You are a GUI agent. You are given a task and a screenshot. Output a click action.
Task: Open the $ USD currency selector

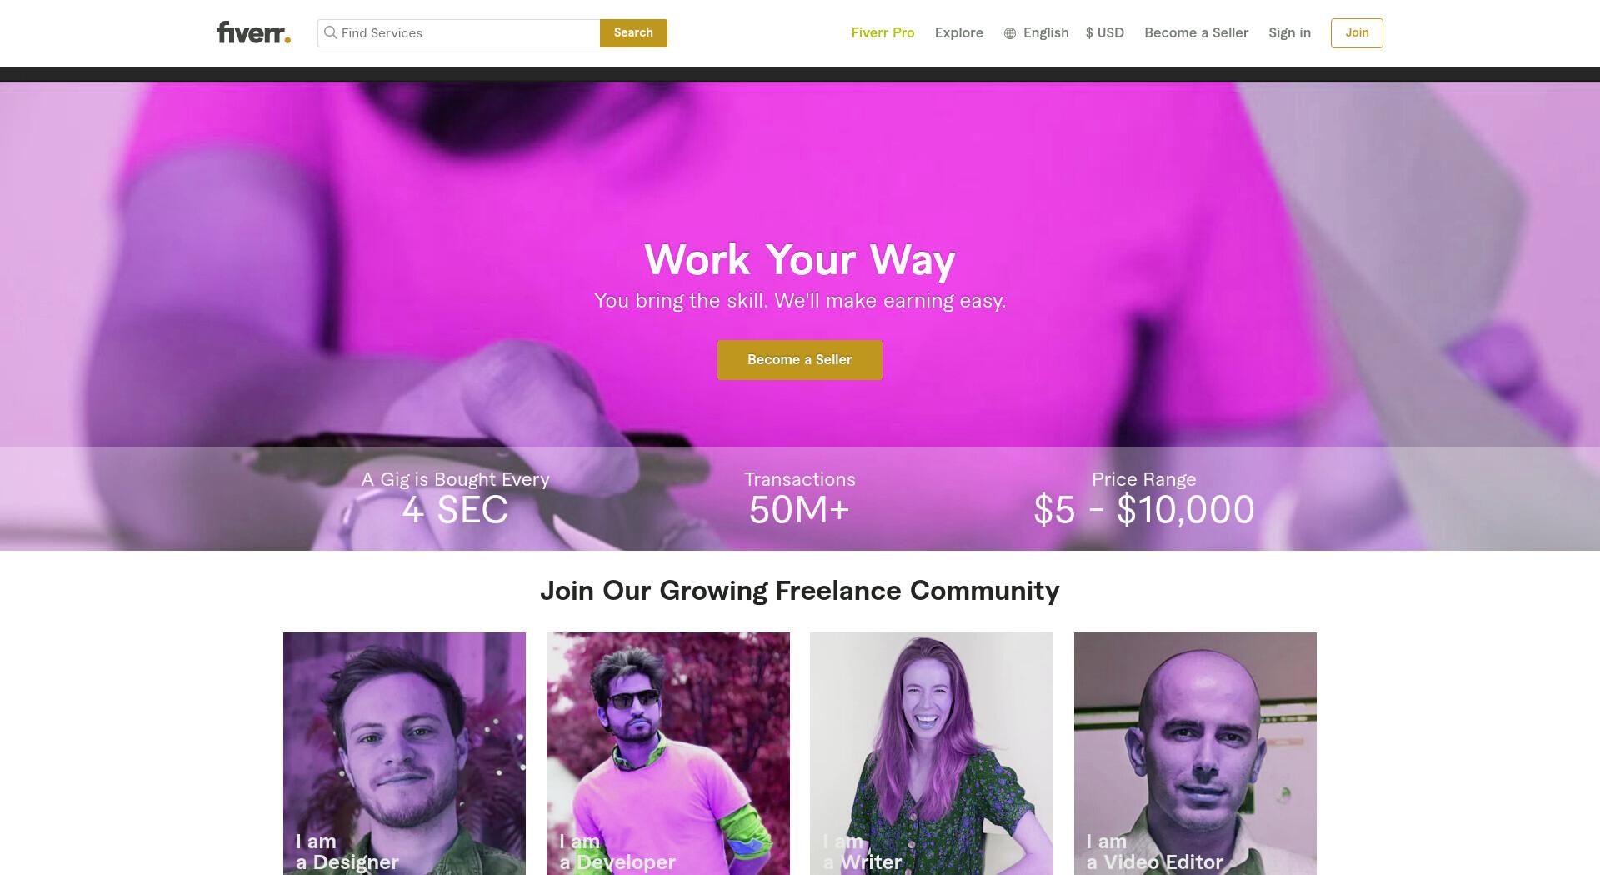[x=1105, y=33]
